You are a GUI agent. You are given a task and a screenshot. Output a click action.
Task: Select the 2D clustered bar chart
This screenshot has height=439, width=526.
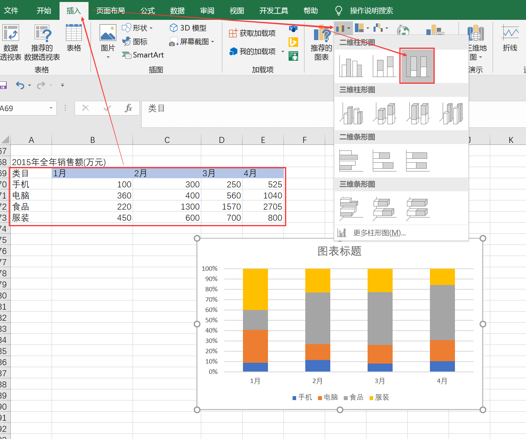click(351, 161)
